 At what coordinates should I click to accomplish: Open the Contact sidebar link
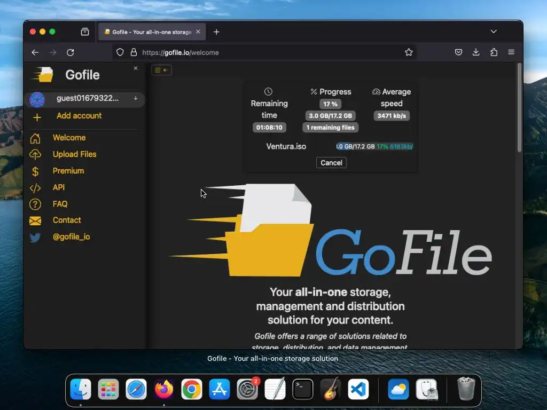(67, 220)
